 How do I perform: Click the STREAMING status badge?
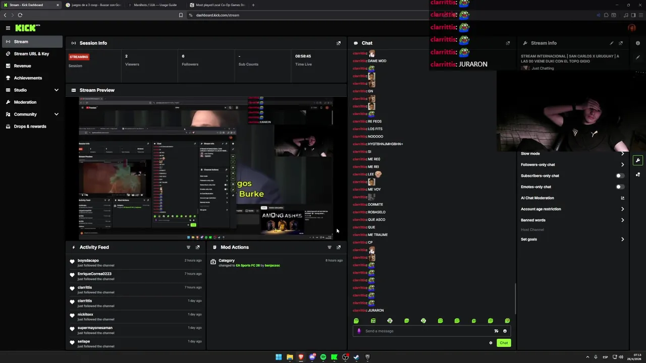click(79, 57)
